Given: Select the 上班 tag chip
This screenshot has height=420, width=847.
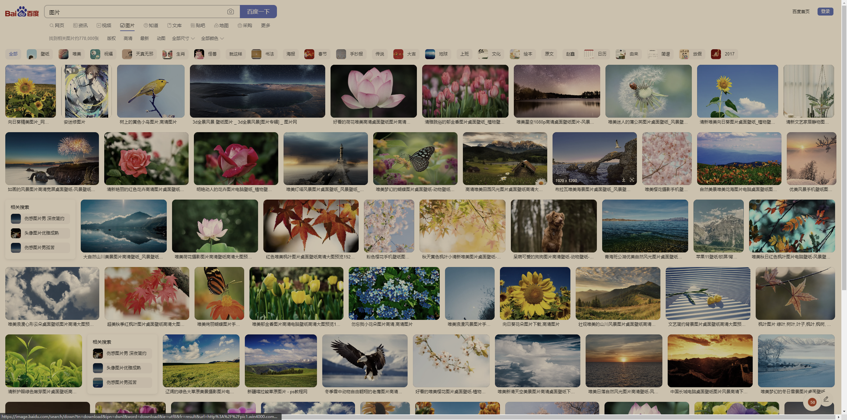Looking at the screenshot, I should click(x=465, y=54).
